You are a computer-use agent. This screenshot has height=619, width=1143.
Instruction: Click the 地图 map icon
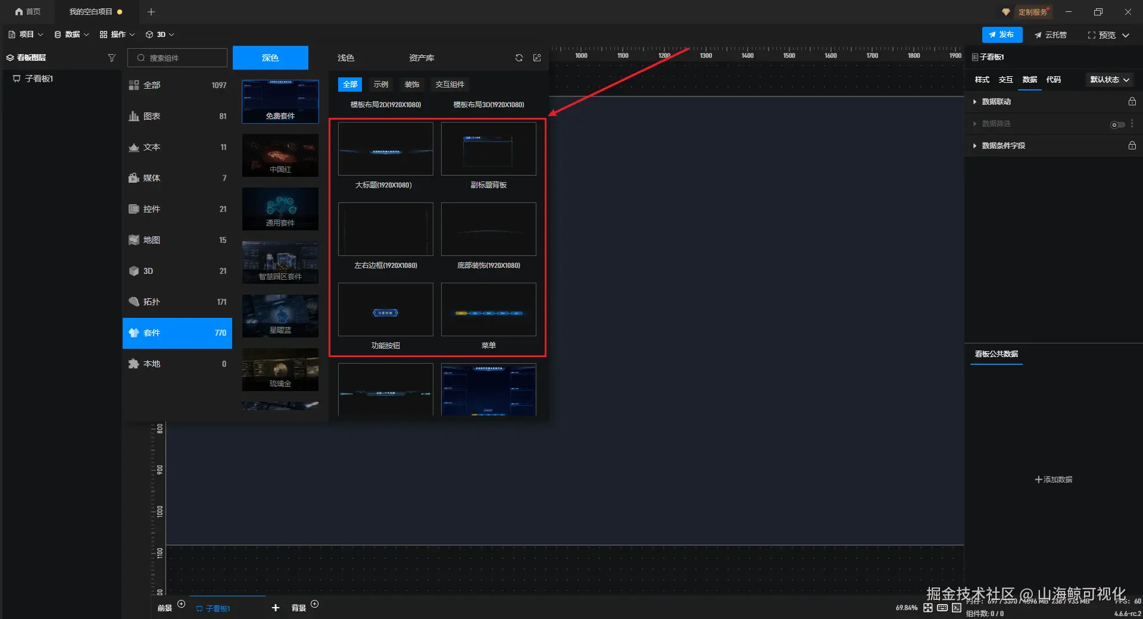point(134,240)
